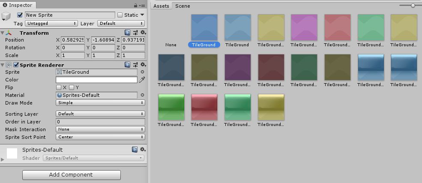Open the Mask Interaction dropdown
422x183 pixels.
[100, 129]
